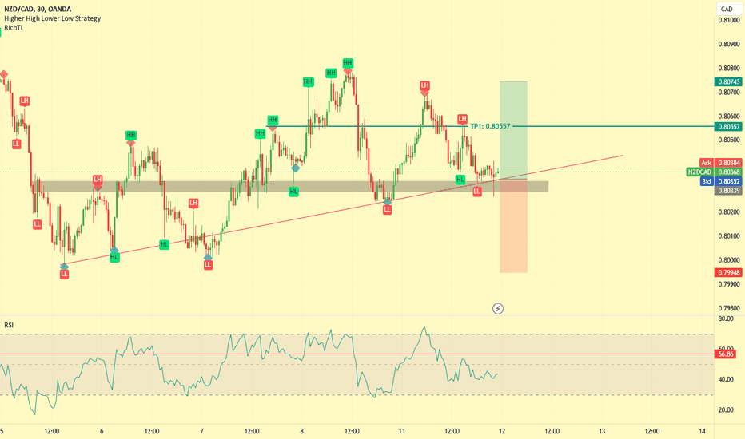
Task: Click the TP1: 0.80557 line label
Action: click(x=490, y=126)
